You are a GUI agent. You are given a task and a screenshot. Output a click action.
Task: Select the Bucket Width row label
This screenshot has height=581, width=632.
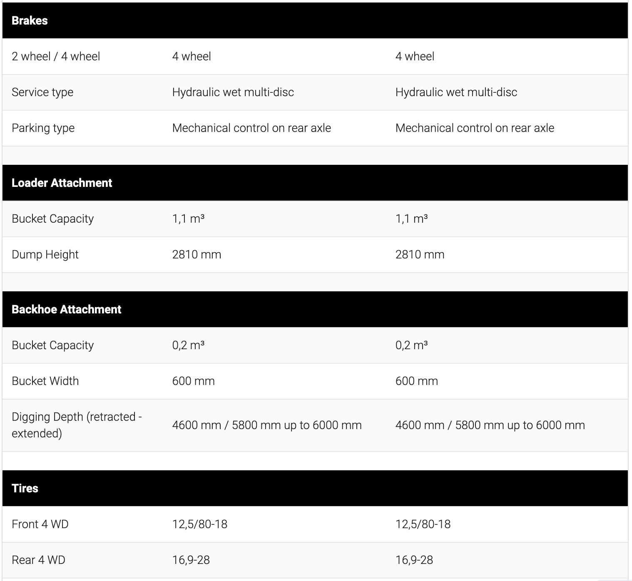pos(45,381)
